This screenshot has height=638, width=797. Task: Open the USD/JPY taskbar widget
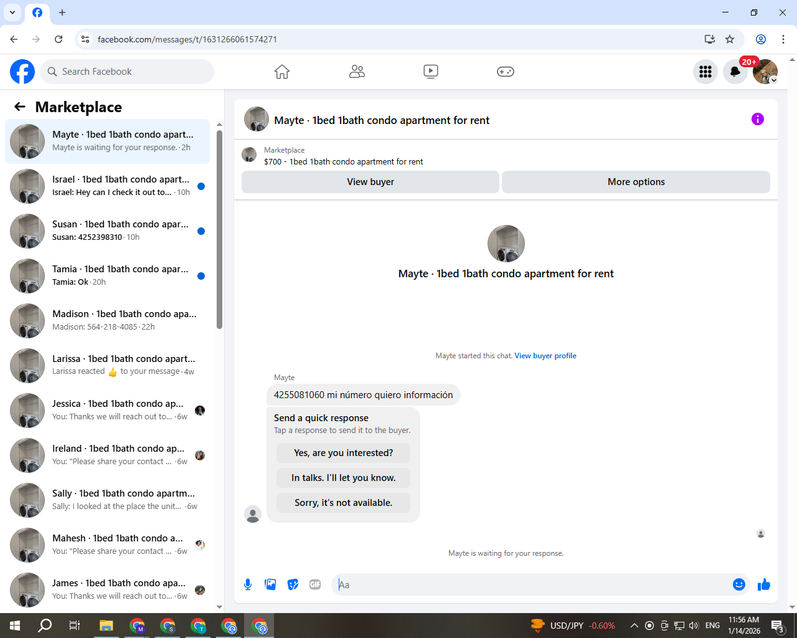(573, 626)
